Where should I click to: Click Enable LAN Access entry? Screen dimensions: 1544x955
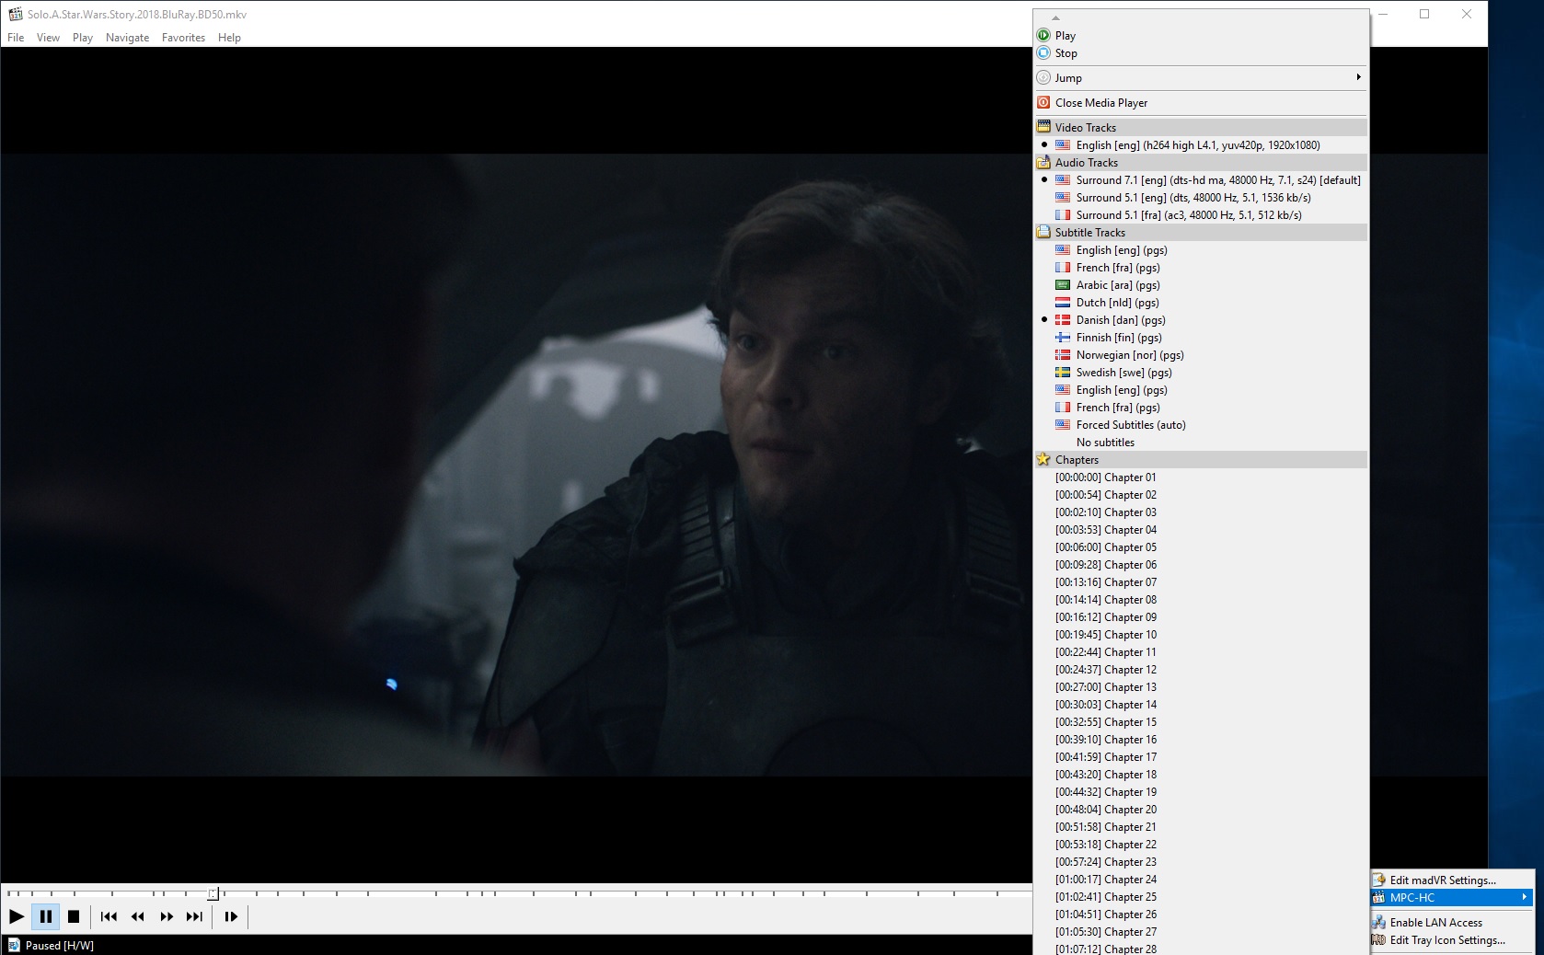[1452, 923]
